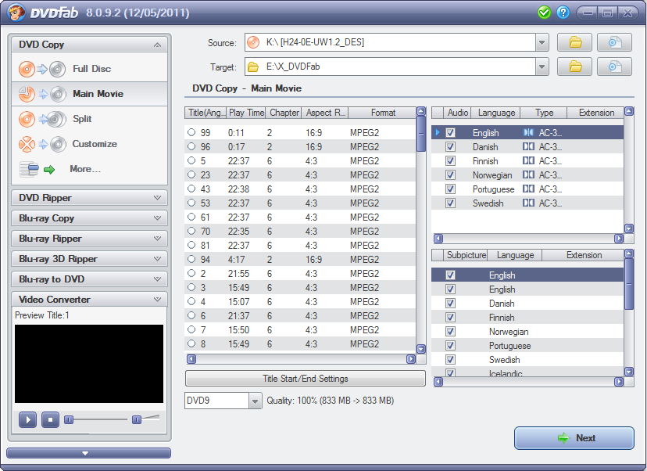Open the DVD9 output size dropdown
The image size is (647, 471).
(255, 401)
